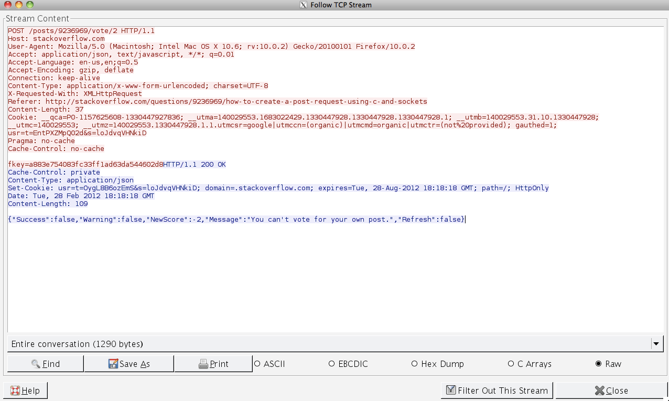Click the Referer header line
This screenshot has height=401, width=669.
click(218, 102)
